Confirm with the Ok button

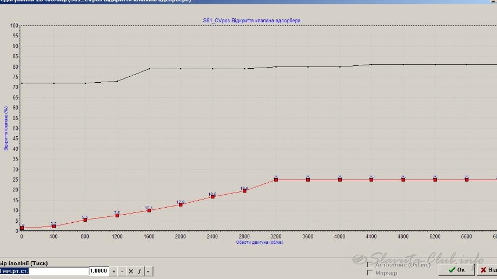pos(455,270)
